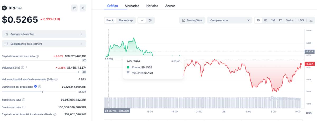
Task: Switch to candlestick chart icon
Action: coord(150,20)
